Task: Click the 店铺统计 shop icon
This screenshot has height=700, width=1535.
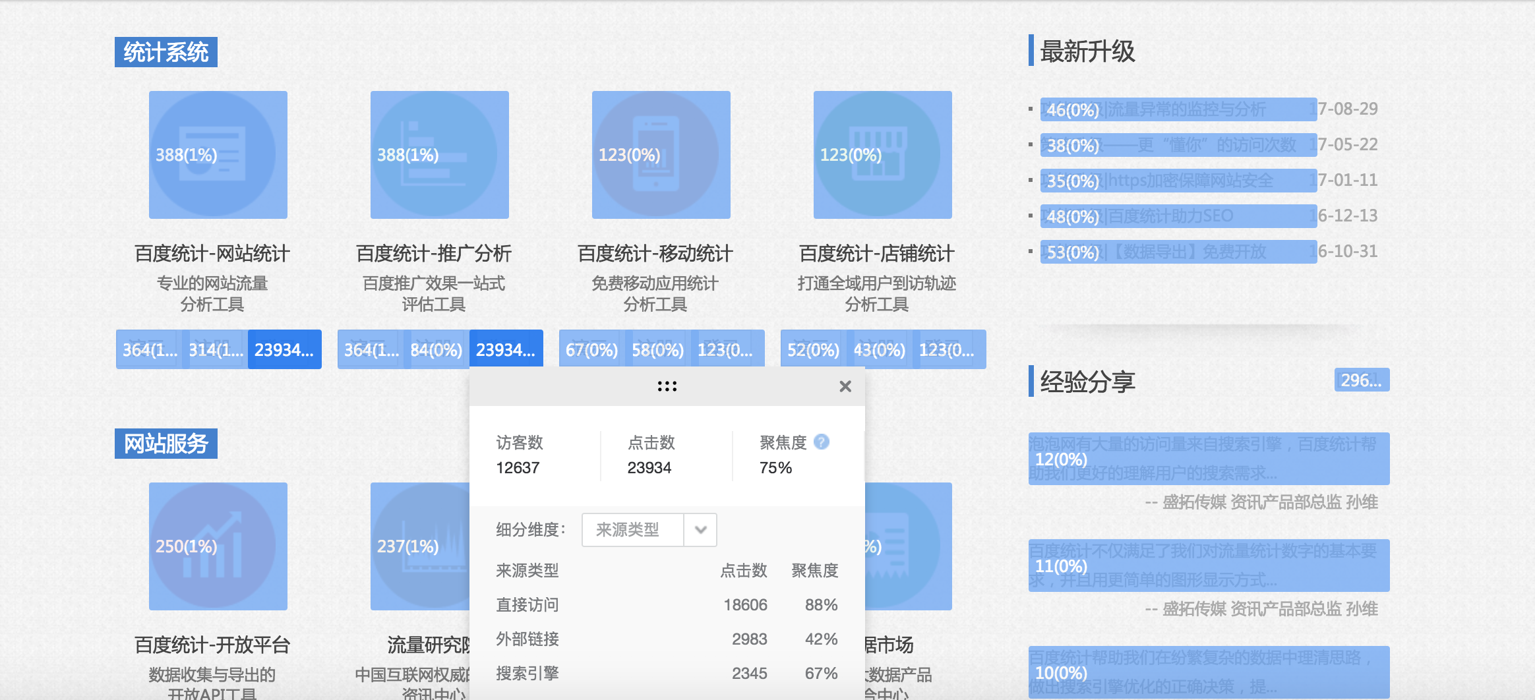Action: [x=882, y=155]
